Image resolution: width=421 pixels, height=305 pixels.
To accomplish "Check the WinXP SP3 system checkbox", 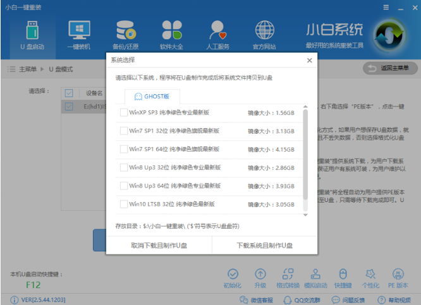I will pyautogui.click(x=123, y=113).
